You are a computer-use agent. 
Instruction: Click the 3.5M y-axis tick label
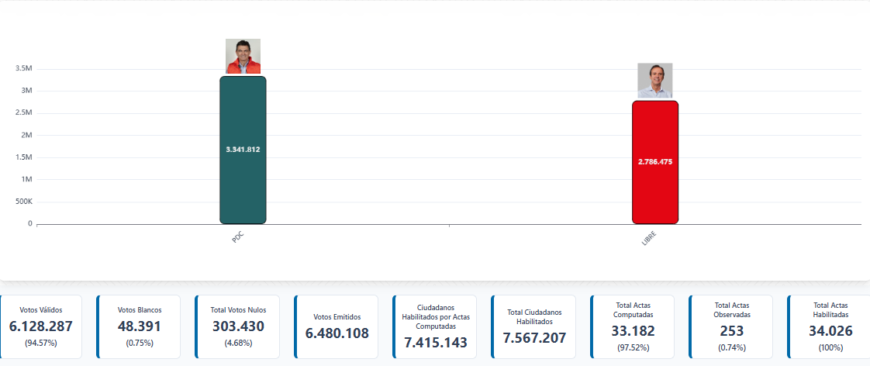23,68
